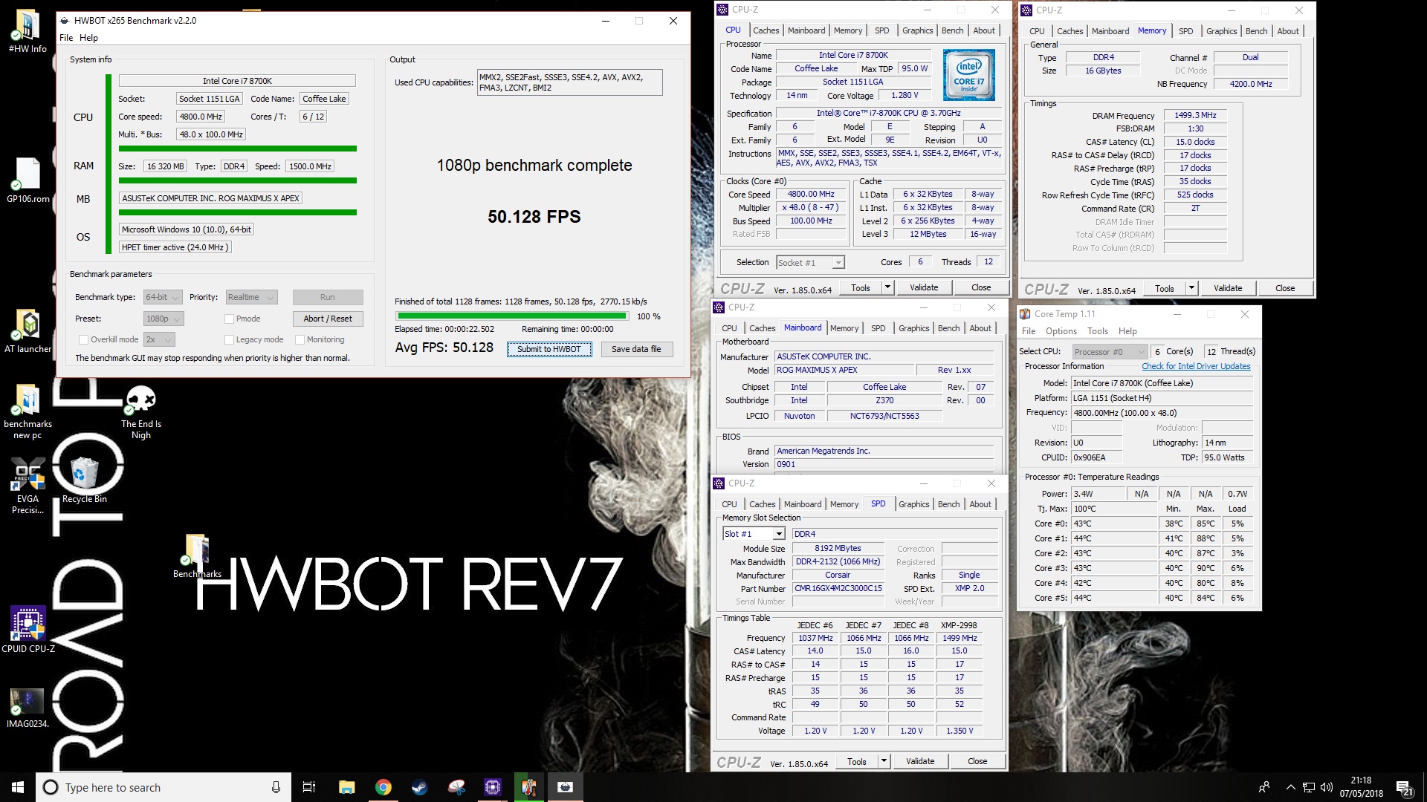Screen dimensions: 1427x802
Task: Open Slot #1 dropdown in CPU-Z SPD window
Action: point(754,534)
